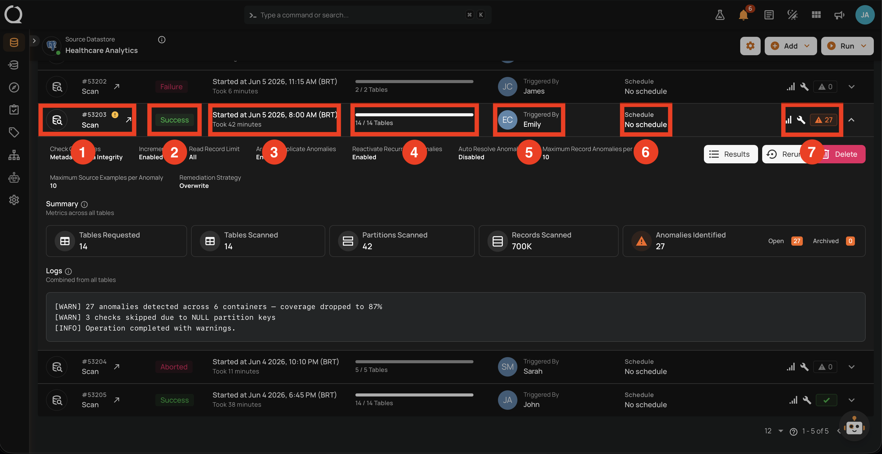Click the wrench icon on scan #53203

point(801,120)
